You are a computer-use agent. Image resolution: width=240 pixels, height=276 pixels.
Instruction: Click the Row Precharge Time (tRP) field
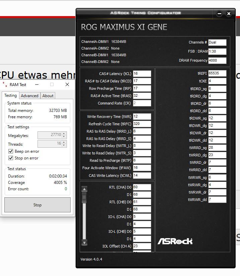pyautogui.click(x=142, y=88)
